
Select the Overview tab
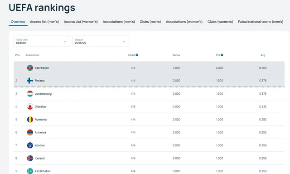pyautogui.click(x=18, y=22)
